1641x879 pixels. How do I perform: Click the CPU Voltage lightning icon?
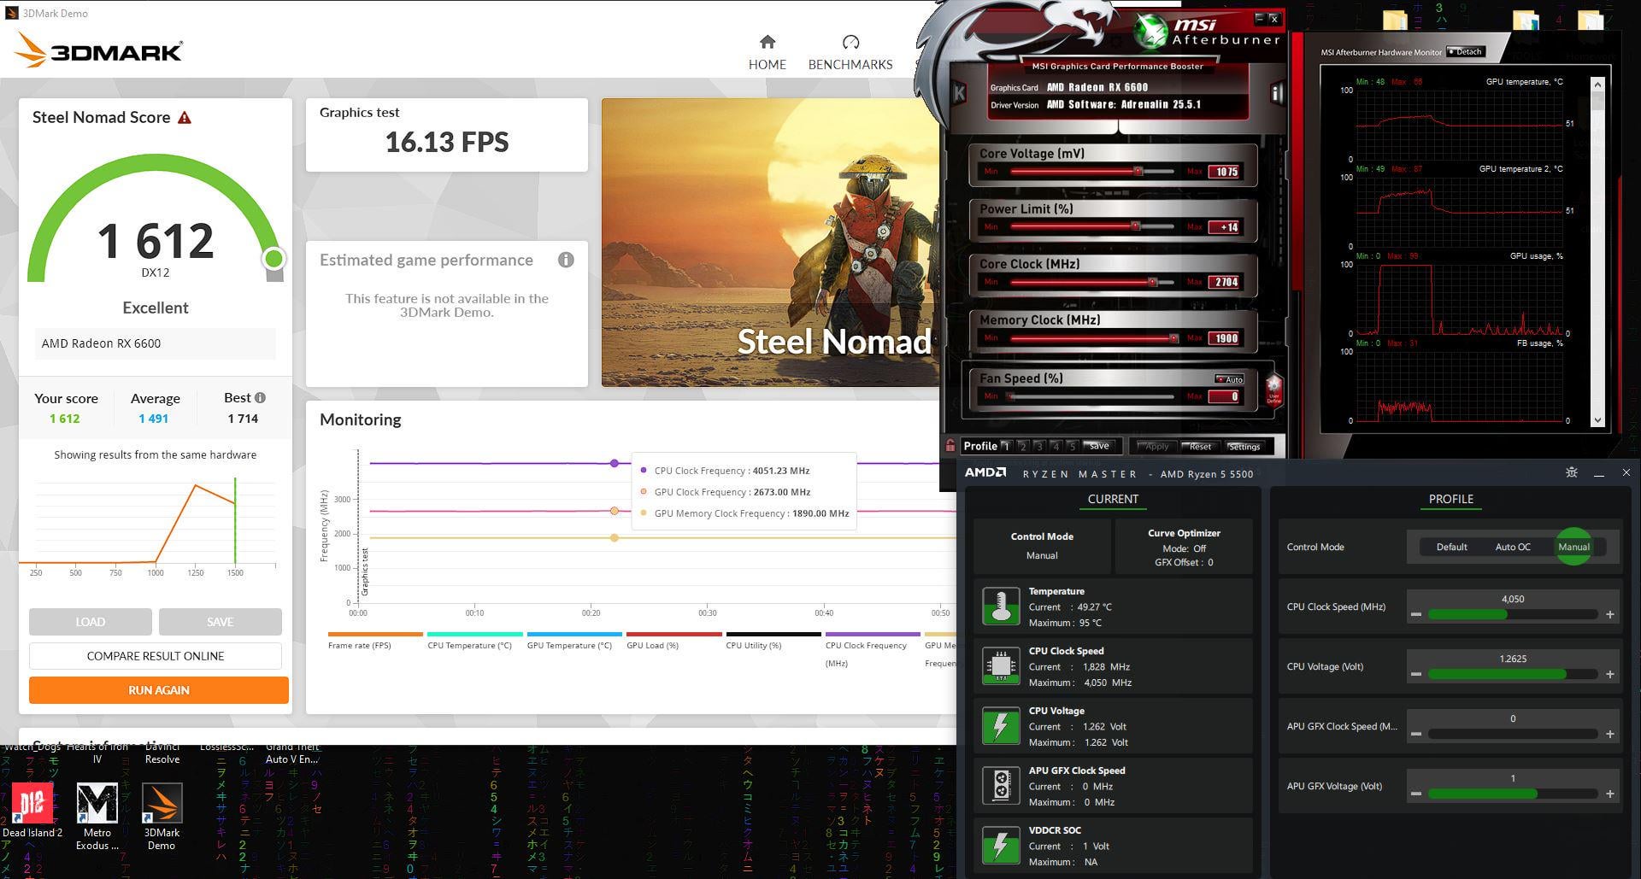click(1001, 726)
